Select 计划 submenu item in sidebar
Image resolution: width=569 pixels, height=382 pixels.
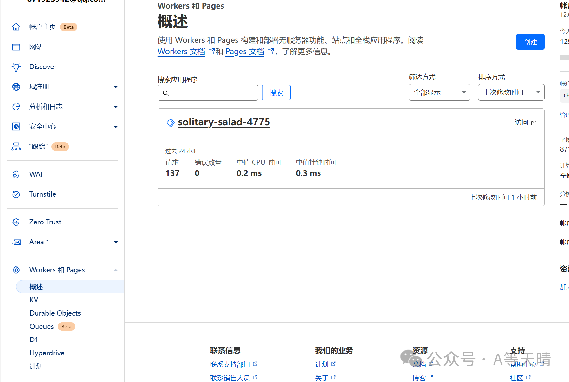36,366
